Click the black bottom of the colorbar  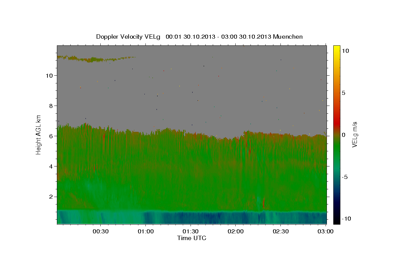coord(337,220)
